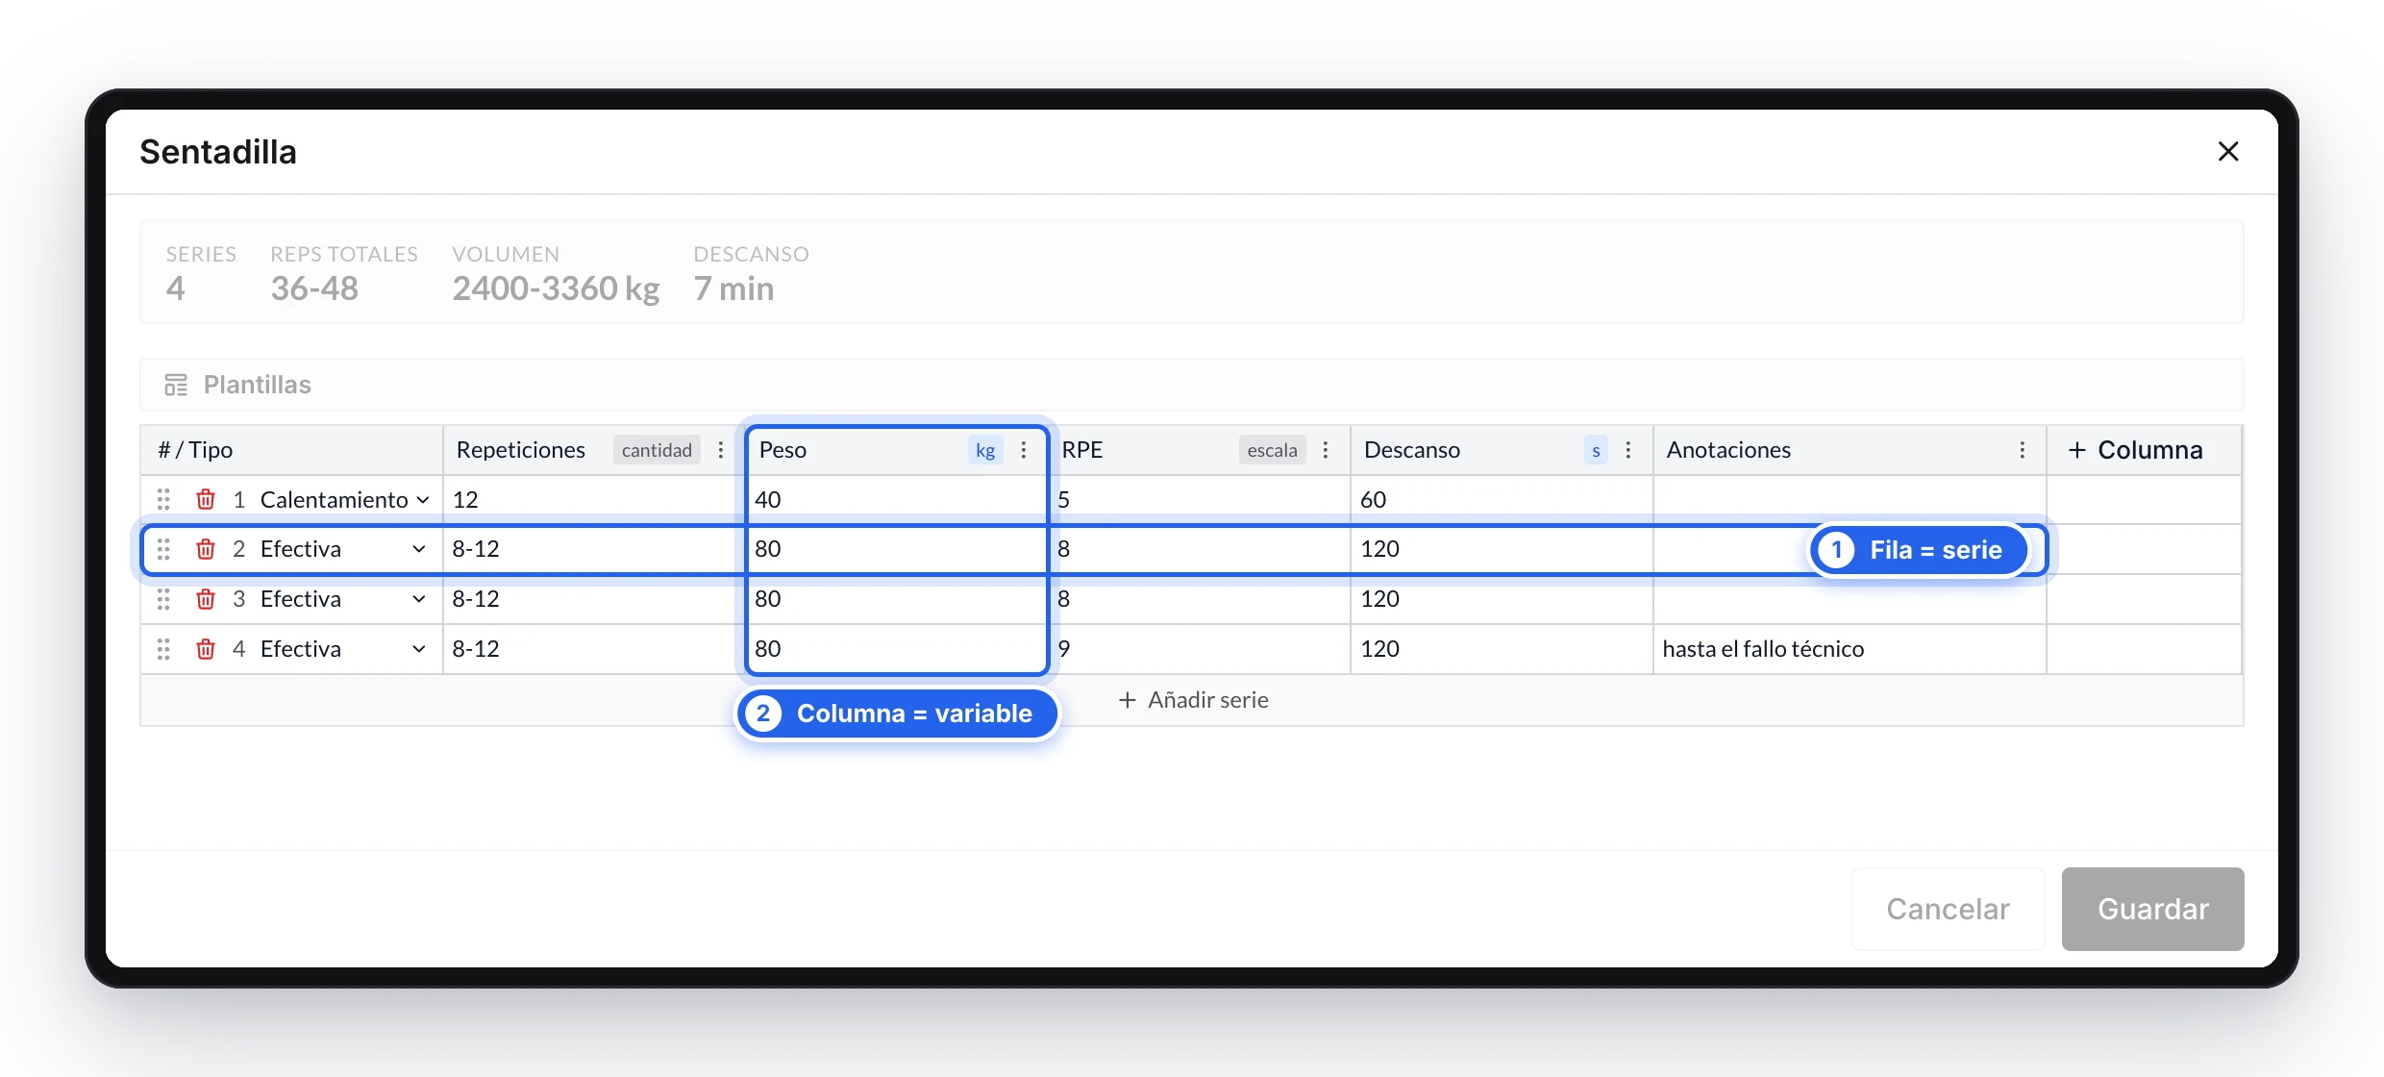Edit rest cell of series 1 showing 60
The height and width of the screenshot is (1077, 2384).
tap(1502, 499)
